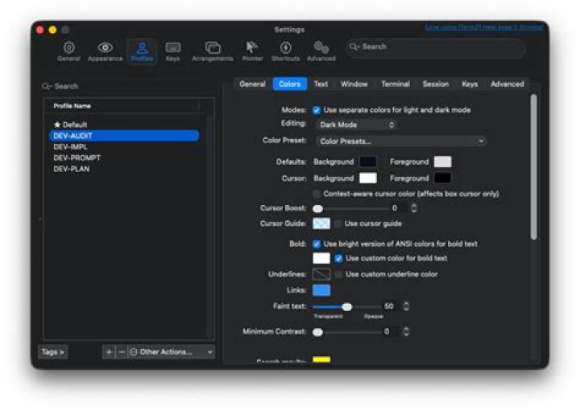Image resolution: width=580 pixels, height=410 pixels.
Task: Click Cursor Foreground color swatch
Action: point(442,178)
